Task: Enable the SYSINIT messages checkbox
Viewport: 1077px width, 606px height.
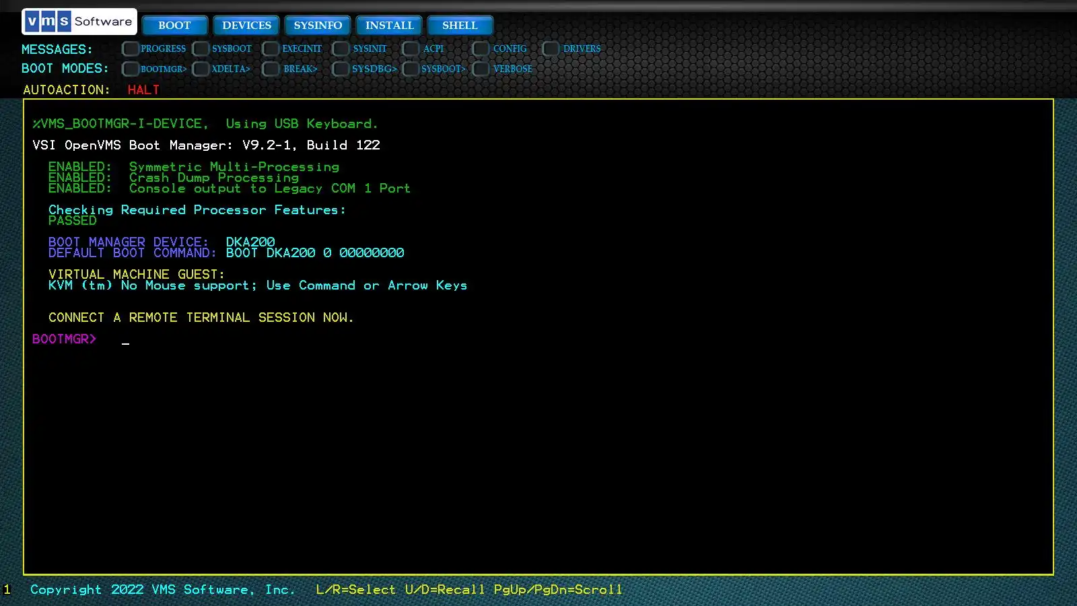Action: [341, 48]
